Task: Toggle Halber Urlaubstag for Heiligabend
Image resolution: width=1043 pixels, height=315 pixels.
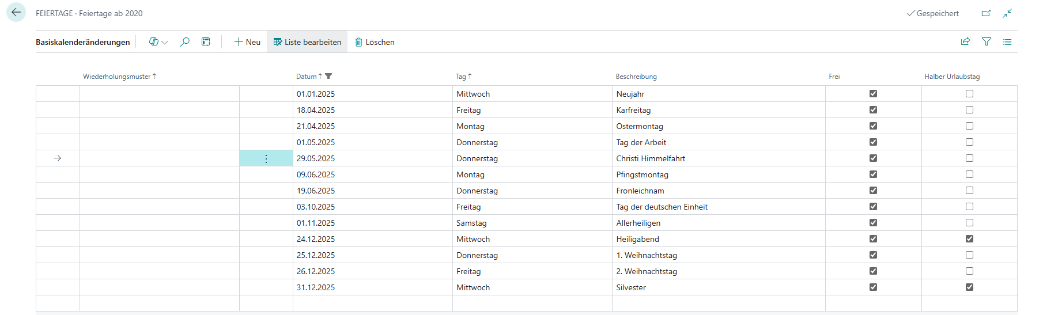Action: point(969,238)
